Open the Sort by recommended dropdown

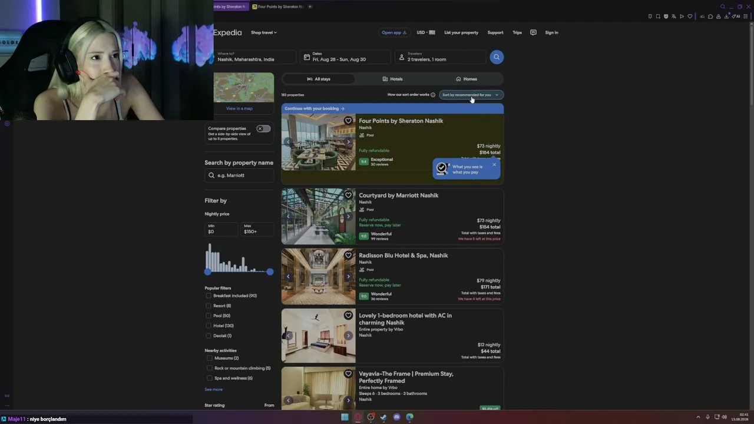471,95
